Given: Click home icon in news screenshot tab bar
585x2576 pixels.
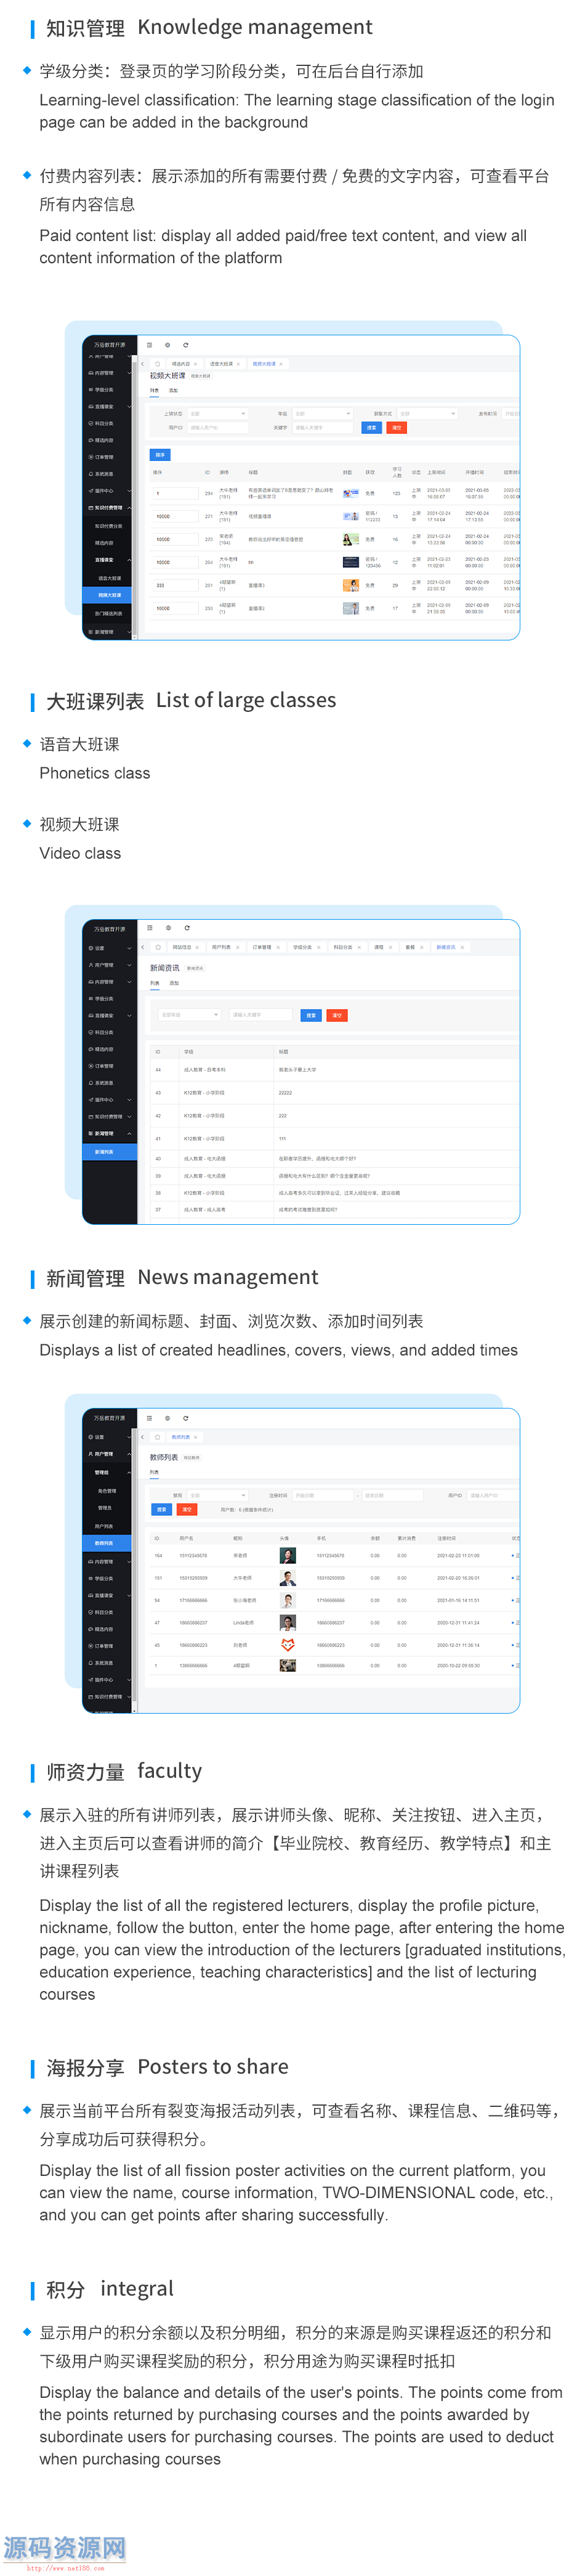Looking at the screenshot, I should pyautogui.click(x=158, y=947).
